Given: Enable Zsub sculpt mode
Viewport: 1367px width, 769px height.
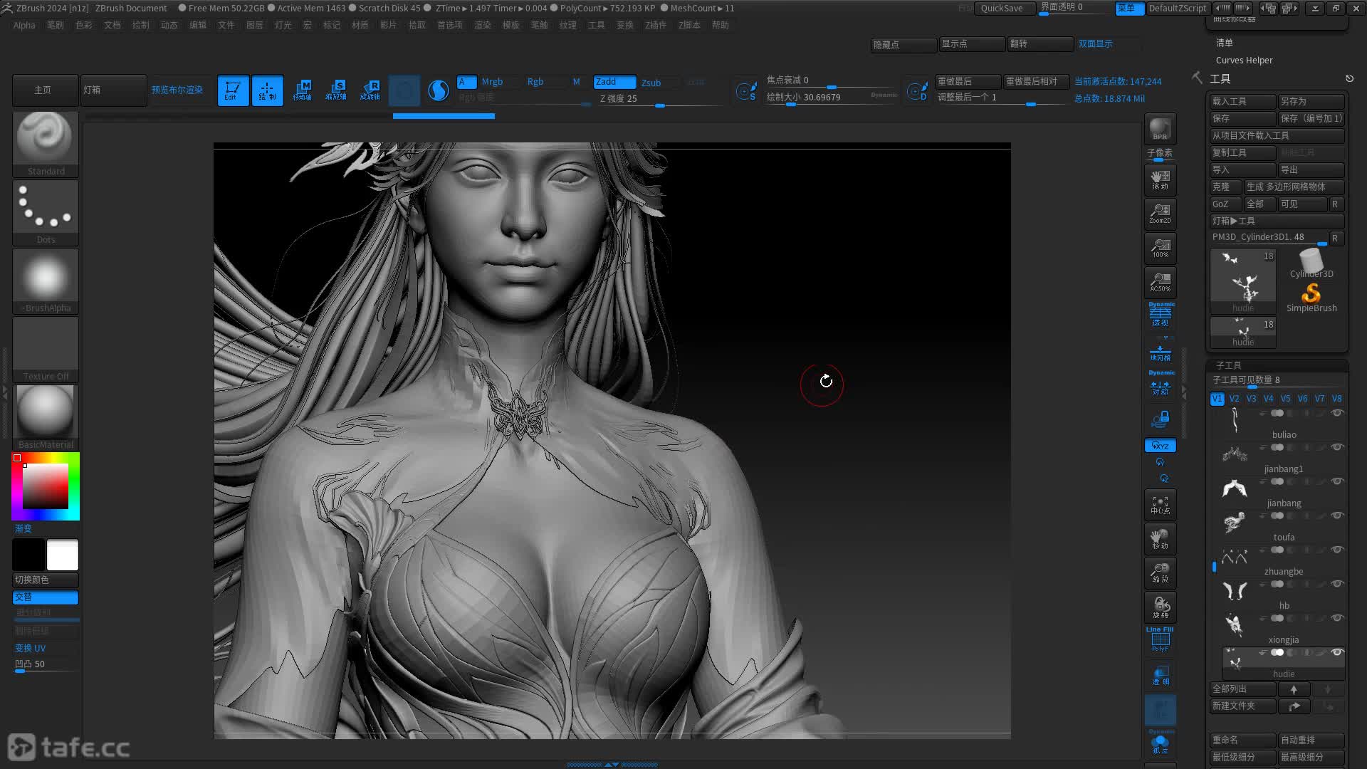Looking at the screenshot, I should point(651,83).
